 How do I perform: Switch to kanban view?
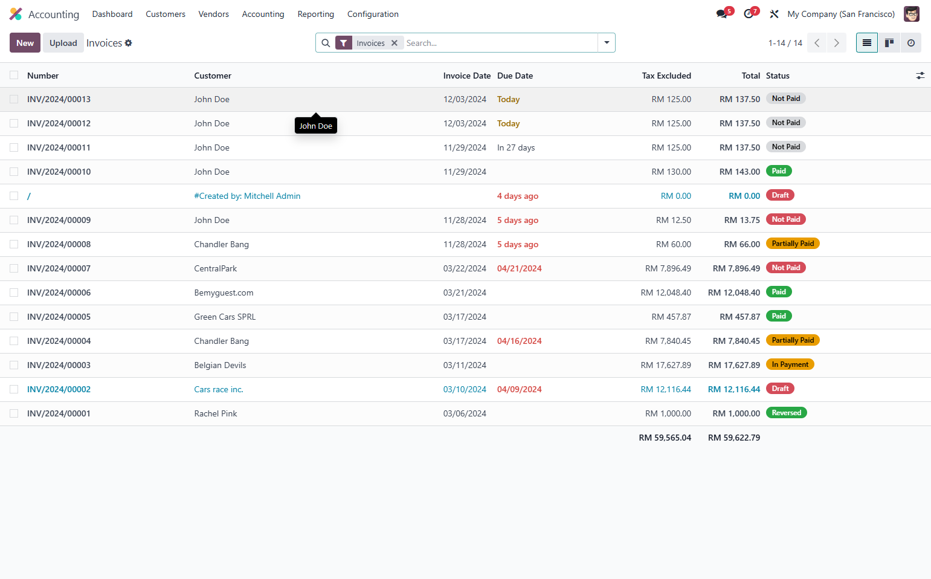(889, 43)
